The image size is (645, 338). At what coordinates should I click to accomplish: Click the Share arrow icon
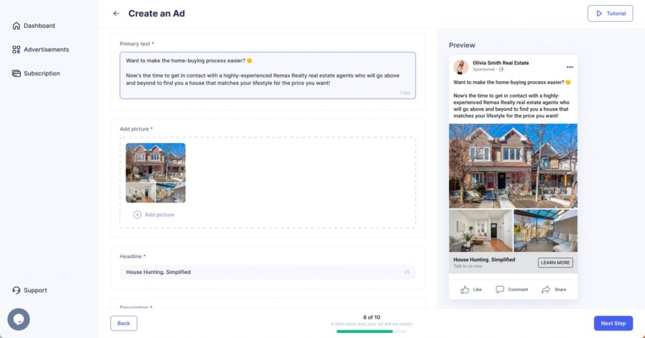pos(546,290)
